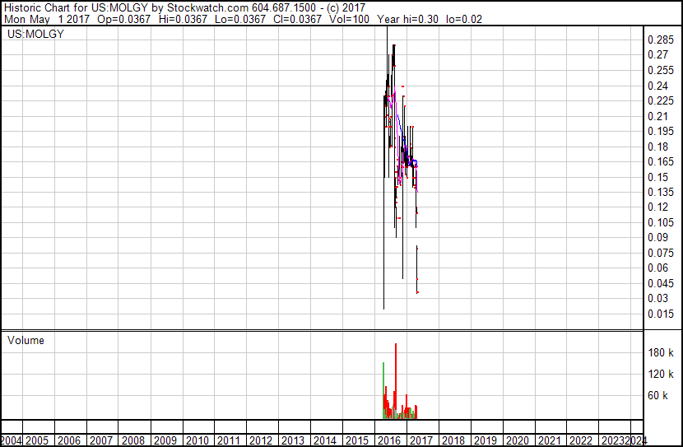Select the 2010 year label
The height and width of the screenshot is (447, 683).
197,441
